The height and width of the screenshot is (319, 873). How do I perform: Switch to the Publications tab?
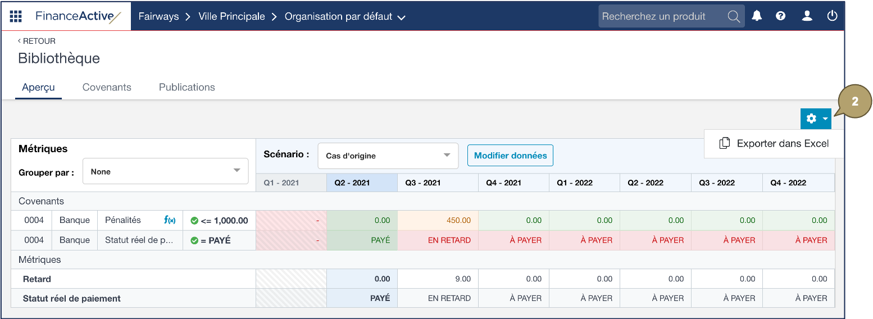coord(187,87)
